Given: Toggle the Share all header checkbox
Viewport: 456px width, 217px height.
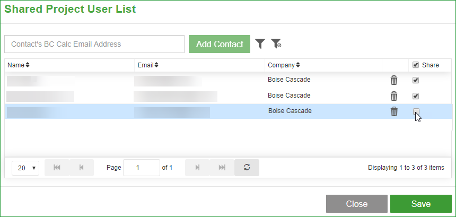Looking at the screenshot, I should point(416,65).
